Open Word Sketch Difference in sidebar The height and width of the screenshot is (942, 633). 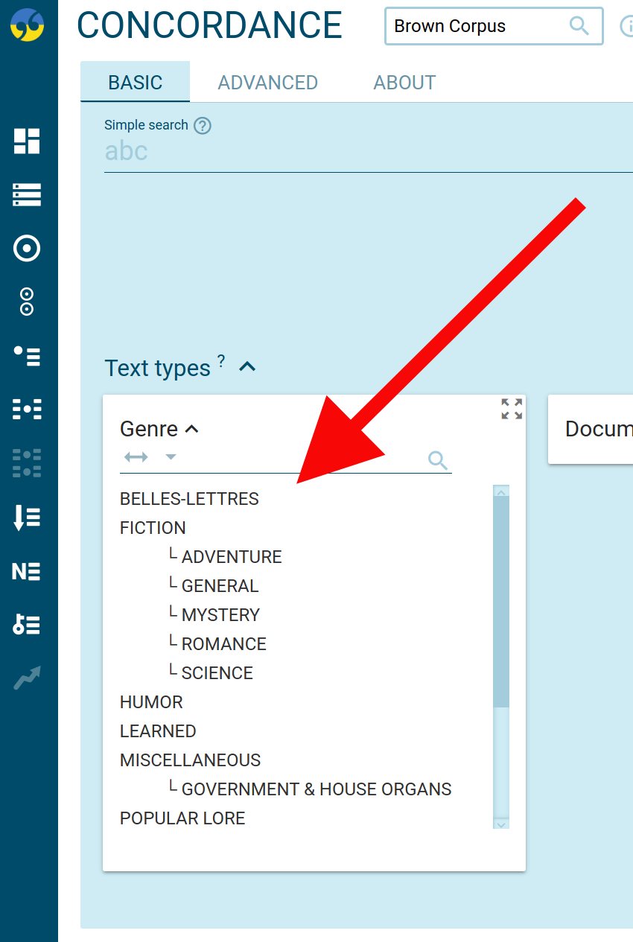click(x=27, y=302)
